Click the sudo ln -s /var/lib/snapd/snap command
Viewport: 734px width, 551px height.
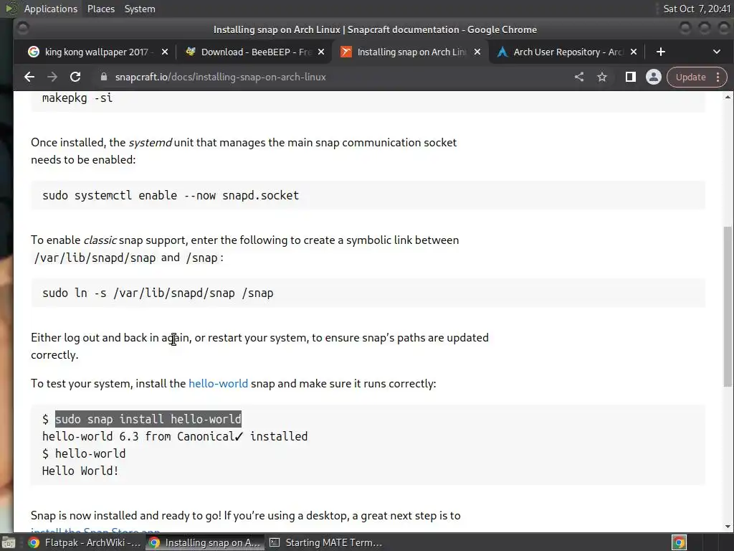pyautogui.click(x=158, y=293)
